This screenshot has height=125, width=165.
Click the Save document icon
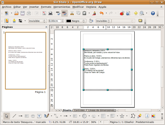coord(22,13)
